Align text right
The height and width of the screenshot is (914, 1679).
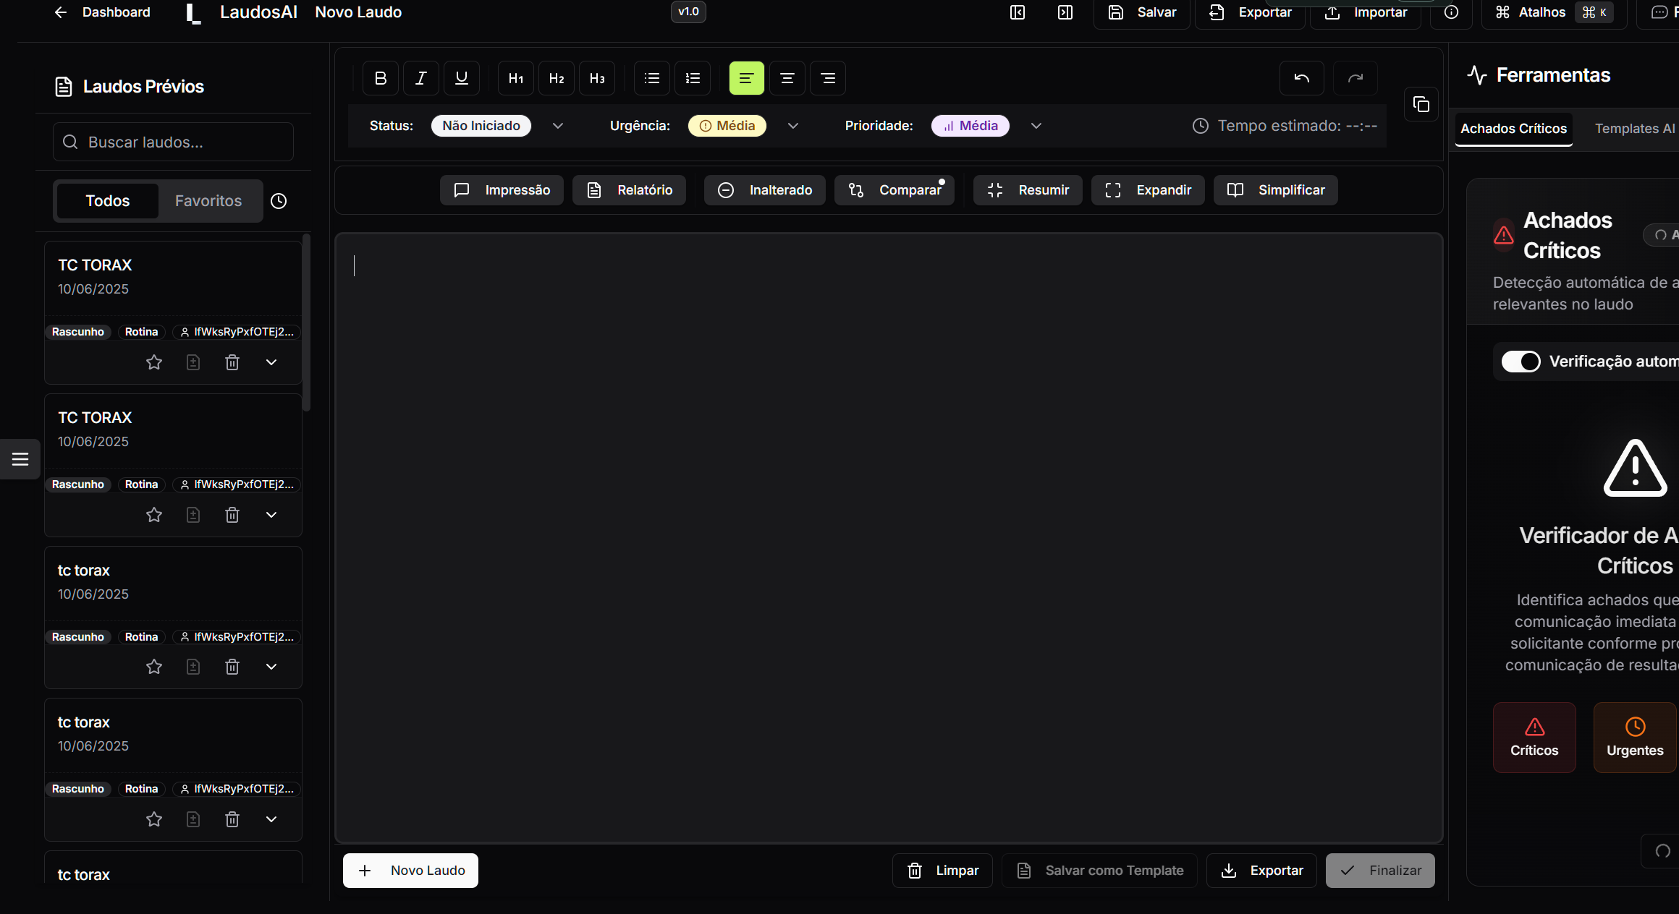click(x=828, y=78)
